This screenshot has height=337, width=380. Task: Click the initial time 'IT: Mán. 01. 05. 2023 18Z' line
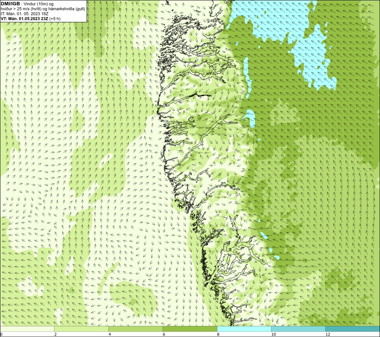[24, 14]
